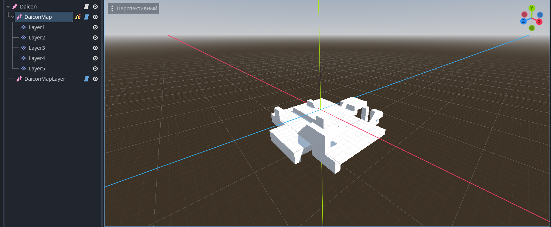Click the Layer3 GridMap icon
Image resolution: width=551 pixels, height=227 pixels.
(24, 48)
